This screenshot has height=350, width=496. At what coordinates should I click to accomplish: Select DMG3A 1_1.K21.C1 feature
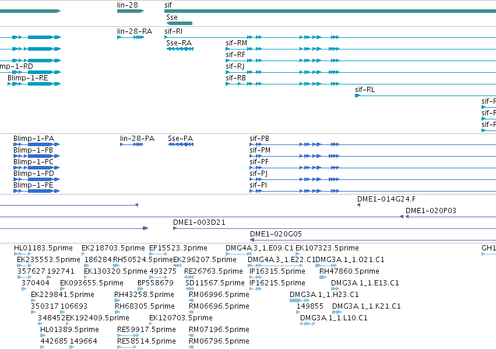click(x=337, y=312)
